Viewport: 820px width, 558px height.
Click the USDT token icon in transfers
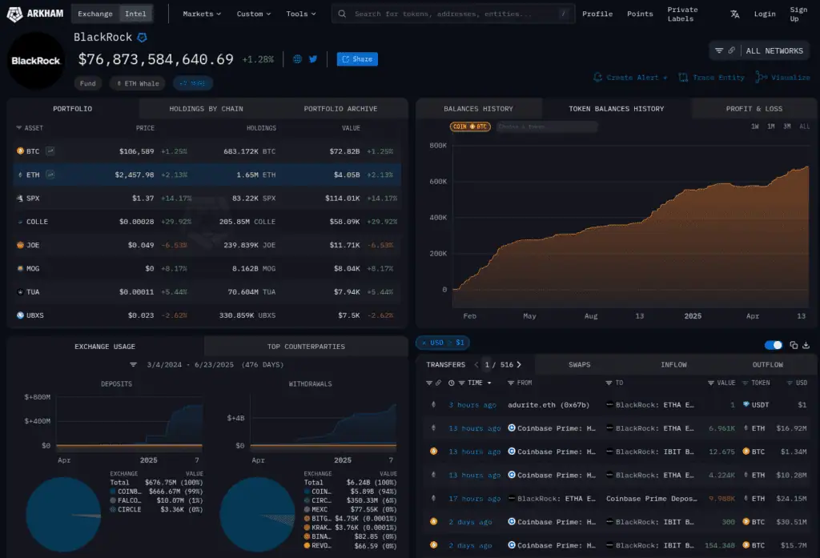tap(746, 404)
